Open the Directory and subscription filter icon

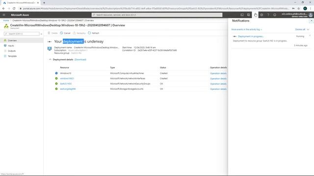(249, 15)
